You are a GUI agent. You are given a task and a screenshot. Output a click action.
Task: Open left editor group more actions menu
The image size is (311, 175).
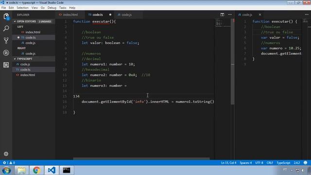(230, 15)
